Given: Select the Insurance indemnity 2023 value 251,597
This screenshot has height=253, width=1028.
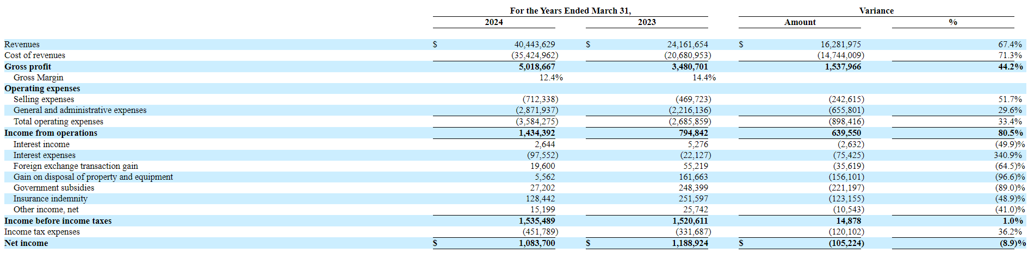Looking at the screenshot, I should [x=693, y=199].
